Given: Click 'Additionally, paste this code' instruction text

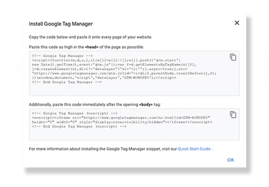Looking at the screenshot, I should [x=95, y=104].
